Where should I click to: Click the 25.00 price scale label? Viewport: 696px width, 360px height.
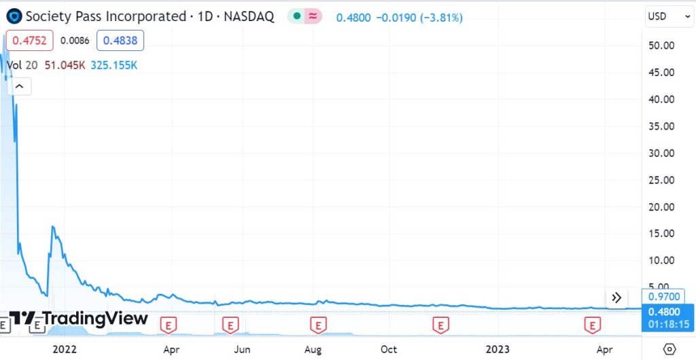661,180
